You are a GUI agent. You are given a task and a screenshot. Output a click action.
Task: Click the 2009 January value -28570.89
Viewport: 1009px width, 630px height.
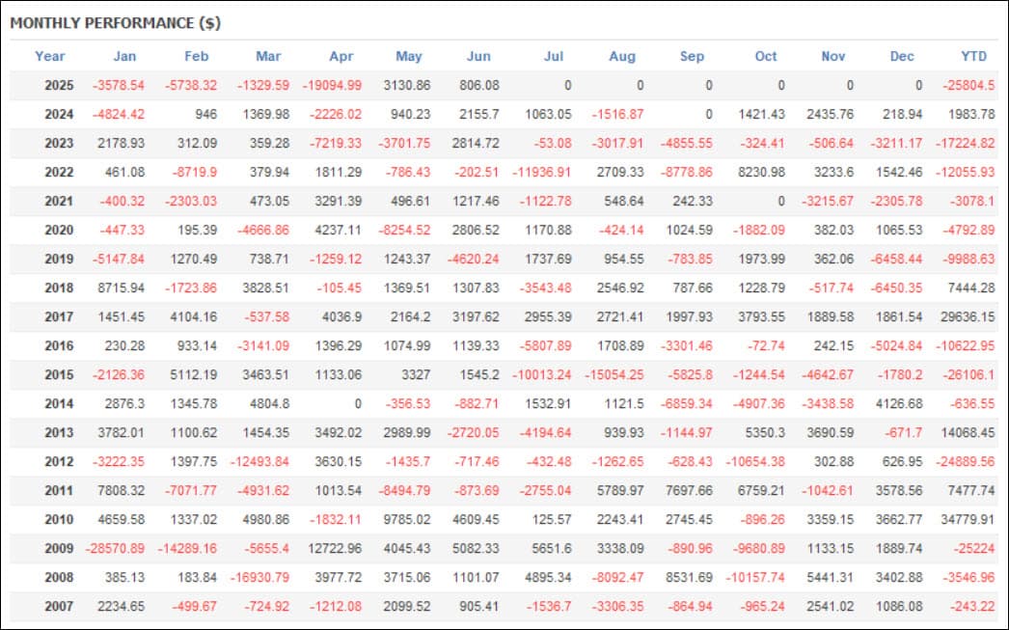(115, 548)
